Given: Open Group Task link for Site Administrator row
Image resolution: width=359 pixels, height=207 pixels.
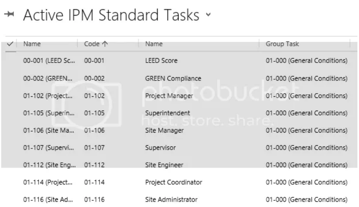Looking at the screenshot, I should click(x=306, y=200).
